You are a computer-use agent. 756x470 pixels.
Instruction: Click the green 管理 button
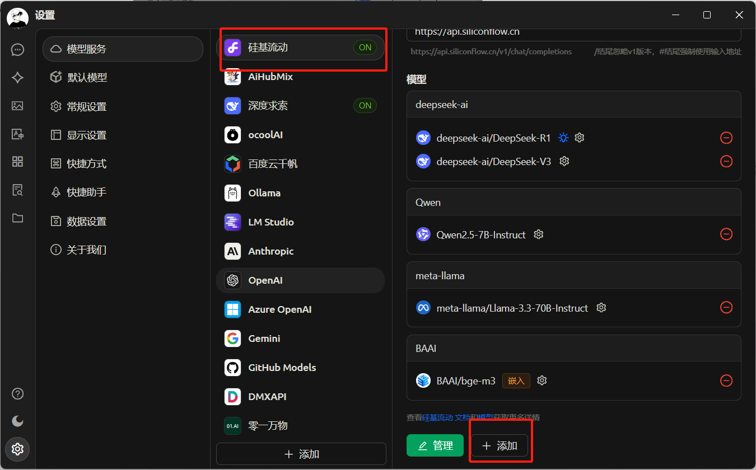435,445
